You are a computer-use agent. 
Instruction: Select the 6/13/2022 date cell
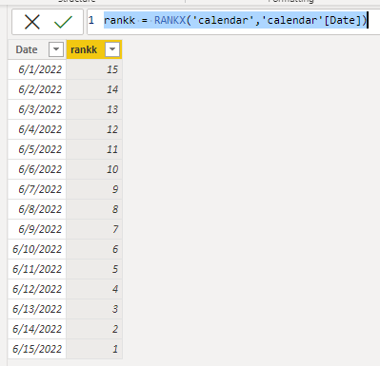(x=37, y=309)
